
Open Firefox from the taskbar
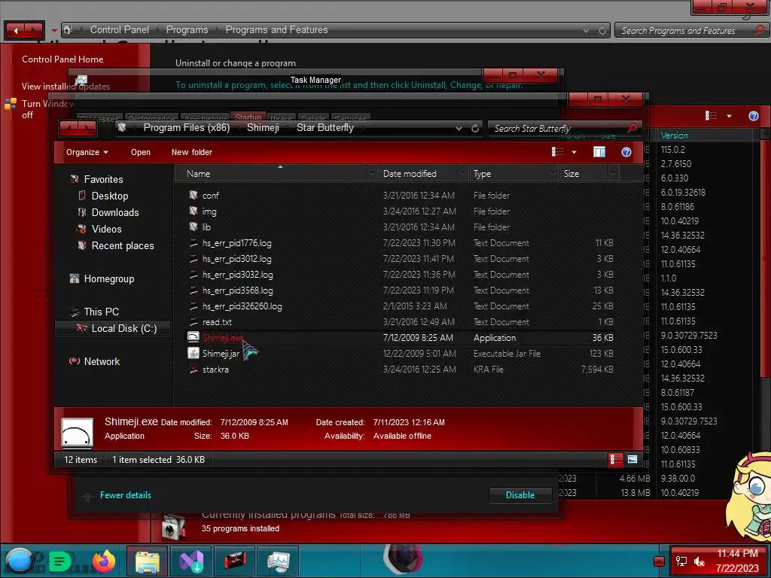[103, 561]
